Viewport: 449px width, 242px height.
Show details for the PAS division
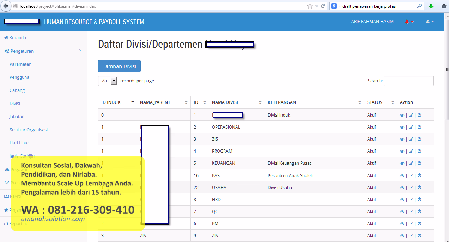tap(402, 176)
